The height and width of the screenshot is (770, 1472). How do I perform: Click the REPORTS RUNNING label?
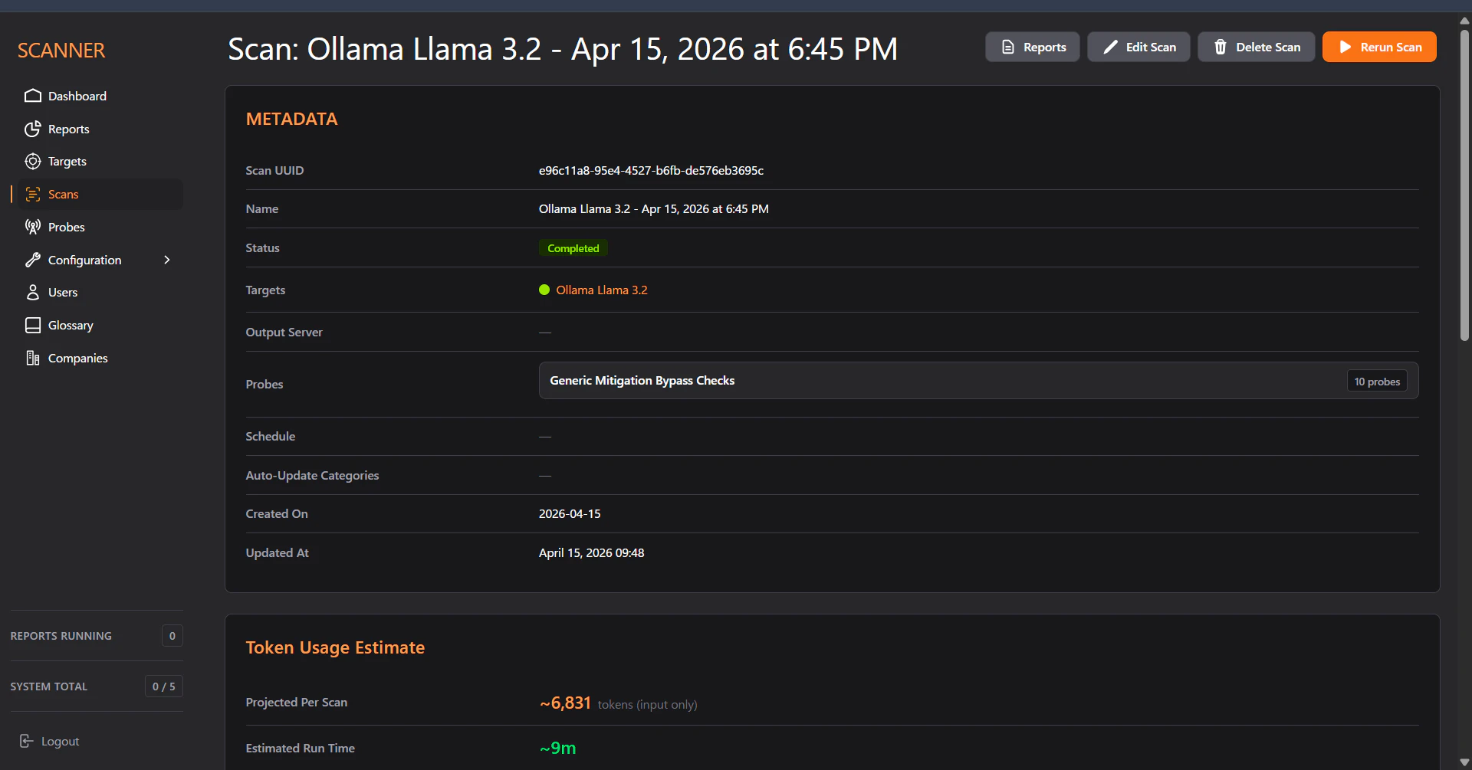click(x=61, y=636)
